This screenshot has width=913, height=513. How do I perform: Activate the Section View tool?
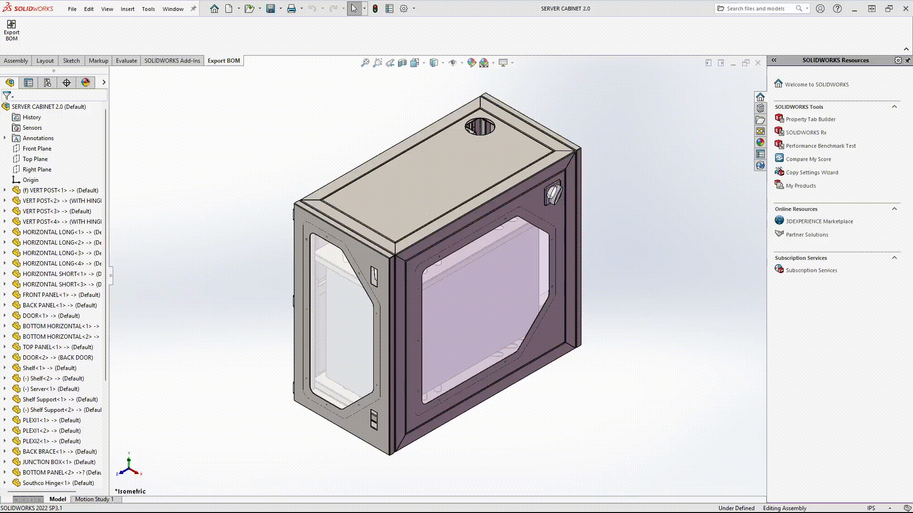coord(402,63)
